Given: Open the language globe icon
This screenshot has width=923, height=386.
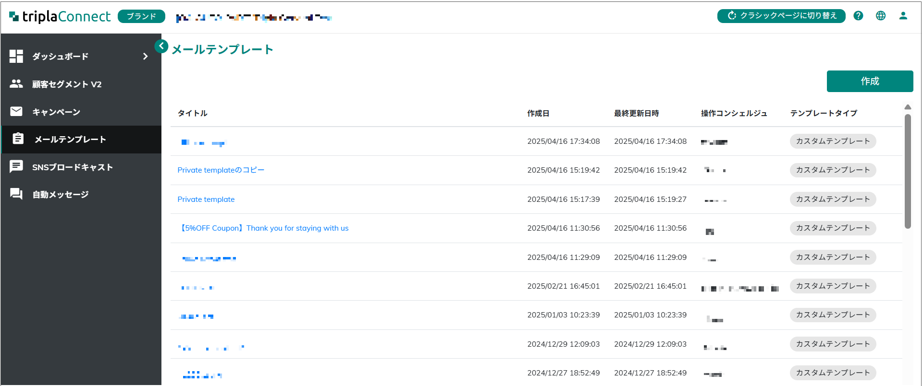Looking at the screenshot, I should click(881, 16).
